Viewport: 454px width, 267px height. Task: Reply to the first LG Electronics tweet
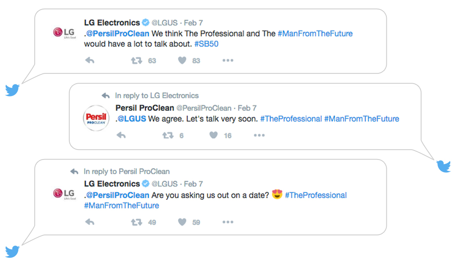click(x=90, y=61)
